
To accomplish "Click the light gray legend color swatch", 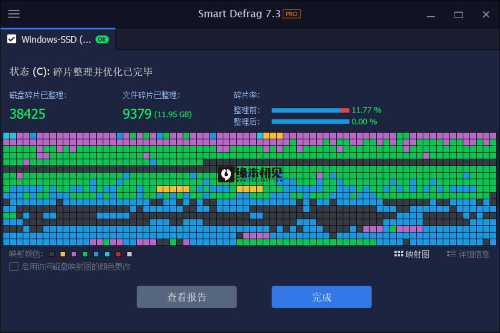I will (x=129, y=254).
